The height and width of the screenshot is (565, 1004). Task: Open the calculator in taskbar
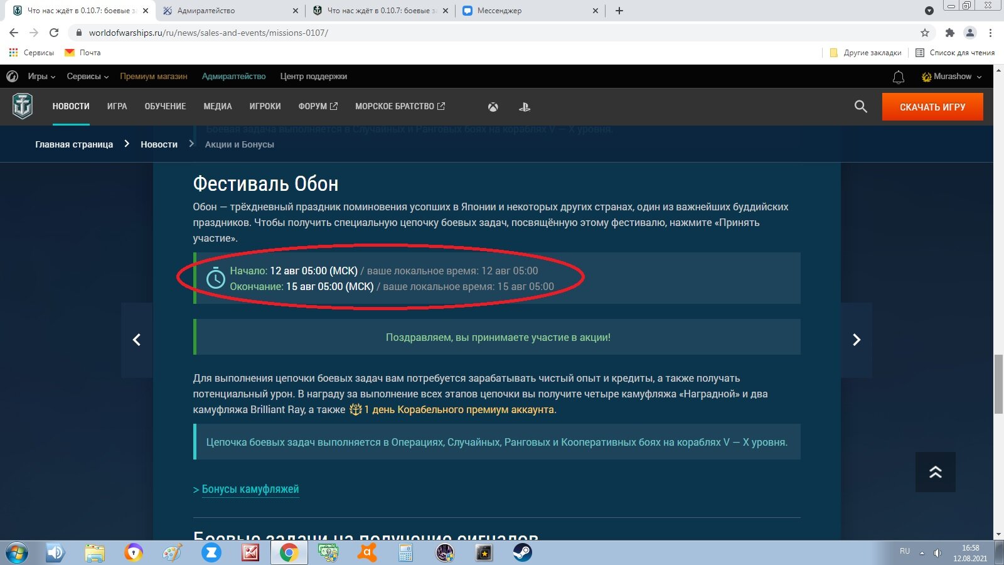coord(406,553)
